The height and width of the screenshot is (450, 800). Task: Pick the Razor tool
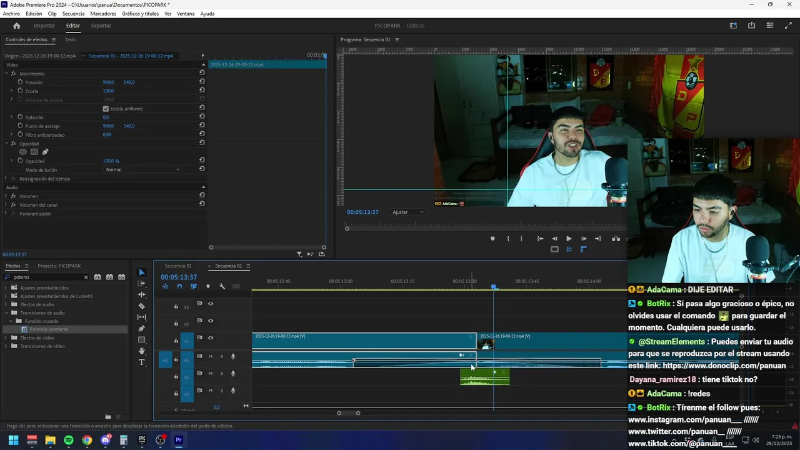141,306
